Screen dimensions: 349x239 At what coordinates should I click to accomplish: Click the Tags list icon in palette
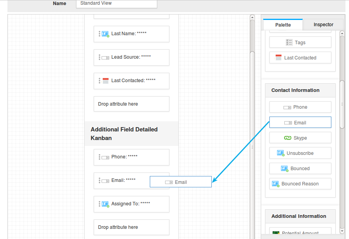click(289, 42)
